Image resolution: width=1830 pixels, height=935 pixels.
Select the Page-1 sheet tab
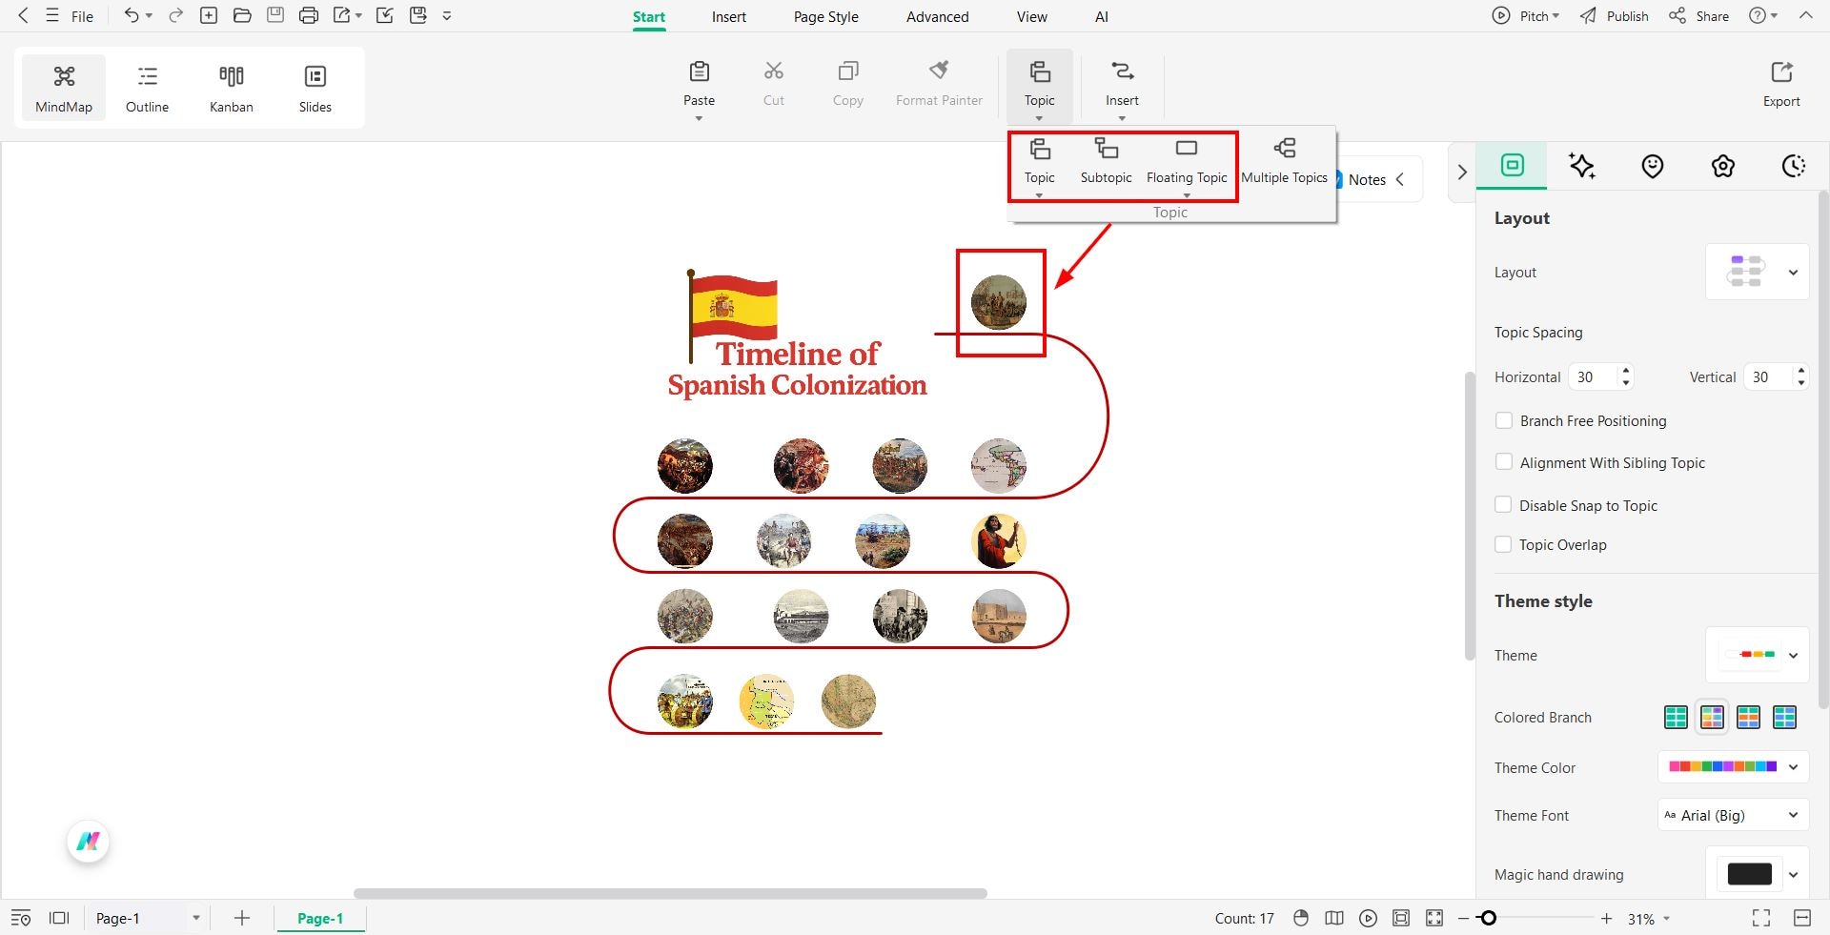point(320,918)
